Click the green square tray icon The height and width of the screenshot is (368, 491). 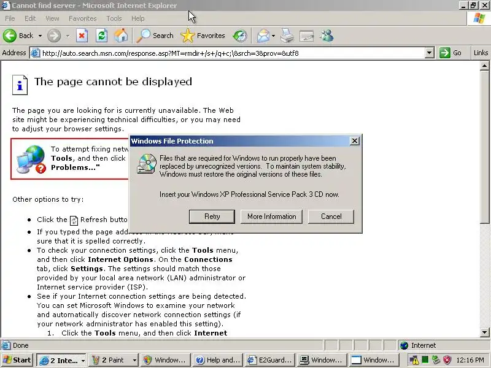point(425,360)
